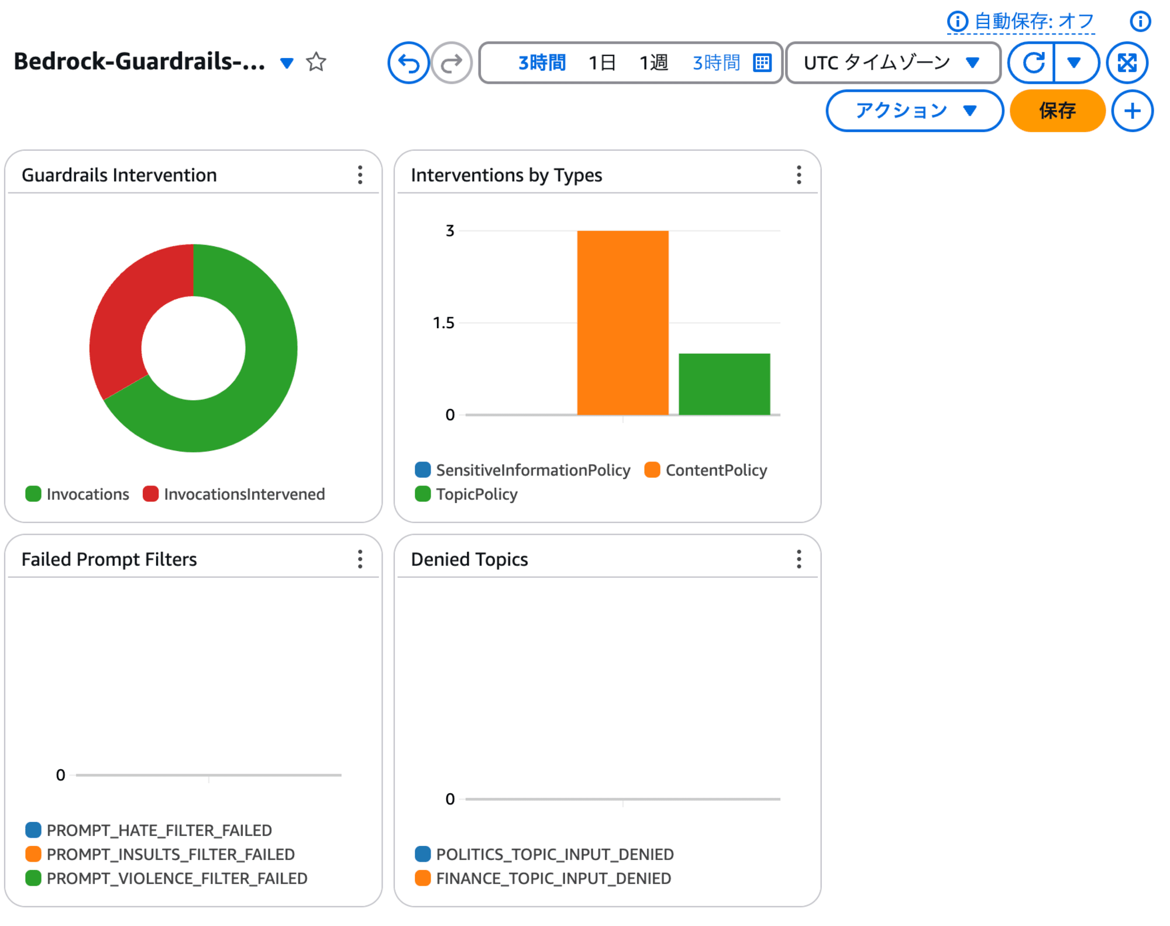The width and height of the screenshot is (1170, 926).
Task: Click the 自動保存: オフ link
Action: click(1034, 22)
